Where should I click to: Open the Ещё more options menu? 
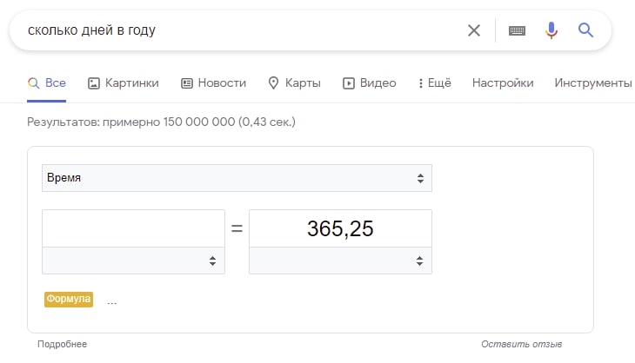coord(434,83)
